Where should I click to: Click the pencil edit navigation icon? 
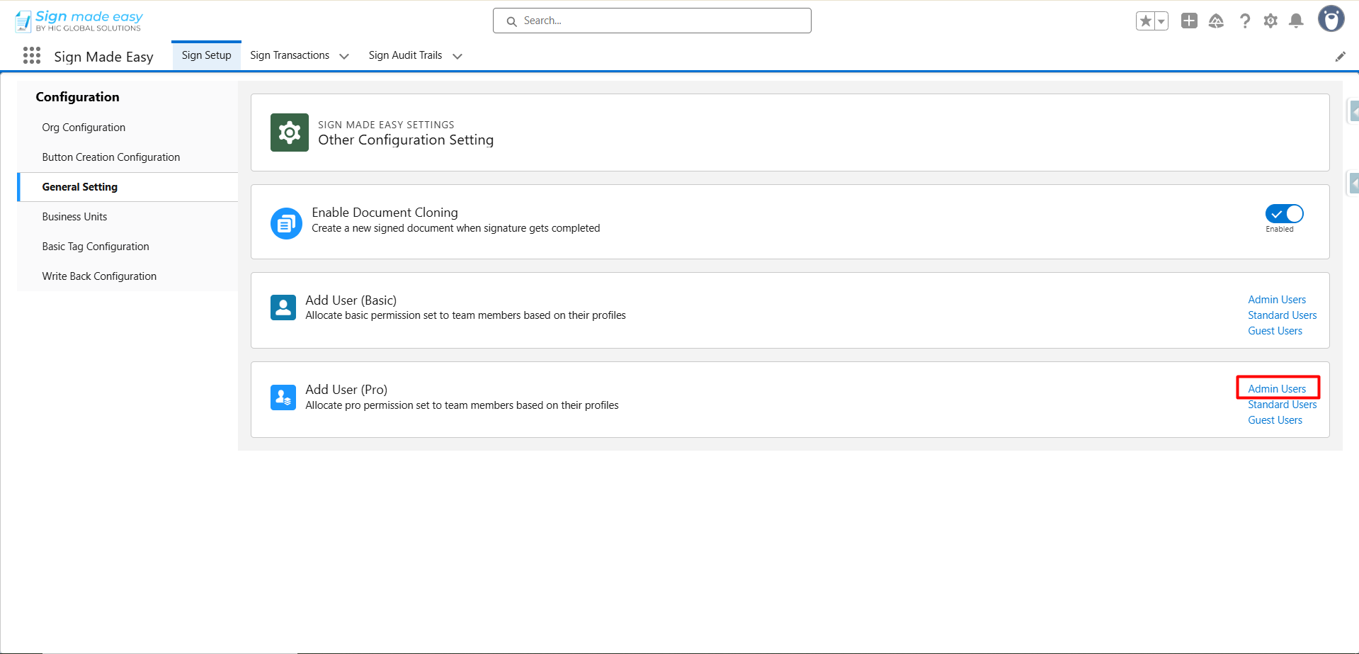1340,57
